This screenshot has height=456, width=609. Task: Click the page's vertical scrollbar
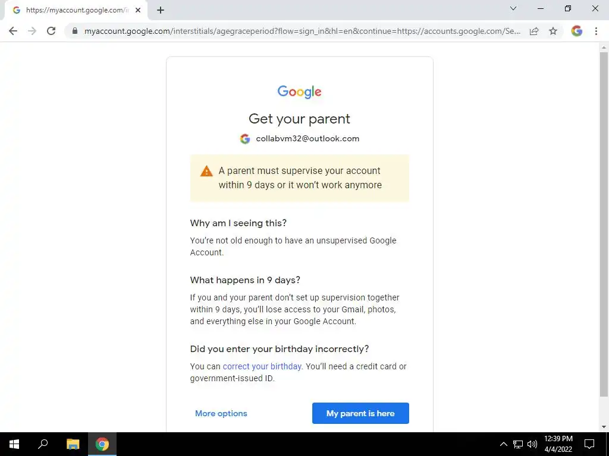604,225
